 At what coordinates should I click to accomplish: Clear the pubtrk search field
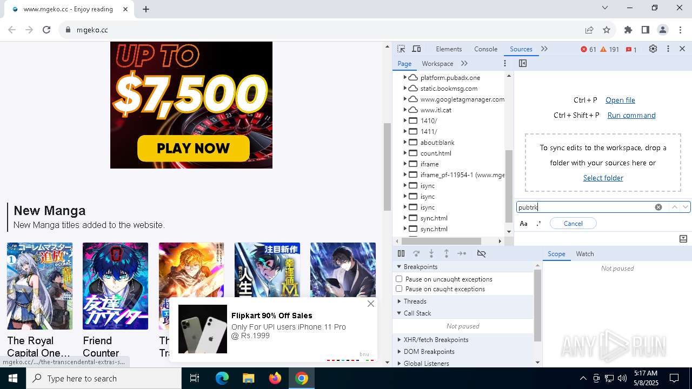[x=658, y=207]
